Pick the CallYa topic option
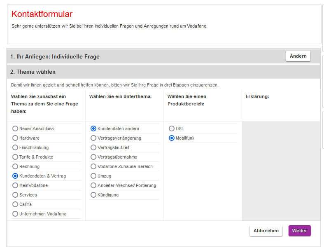 [x=15, y=205]
